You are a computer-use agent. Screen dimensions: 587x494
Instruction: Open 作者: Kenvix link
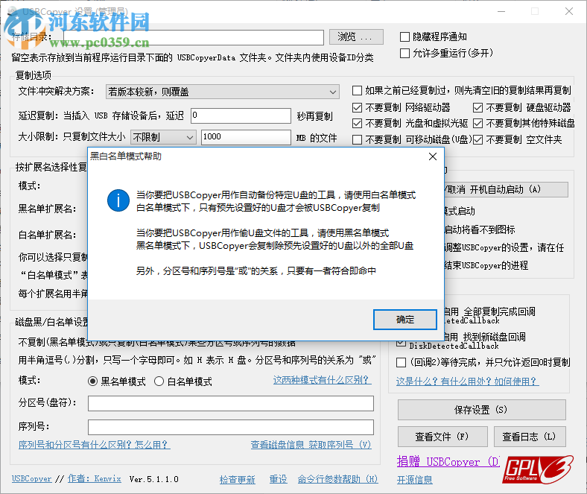[x=95, y=479]
